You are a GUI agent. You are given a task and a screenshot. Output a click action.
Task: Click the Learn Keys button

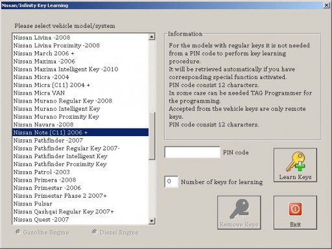pyautogui.click(x=295, y=165)
